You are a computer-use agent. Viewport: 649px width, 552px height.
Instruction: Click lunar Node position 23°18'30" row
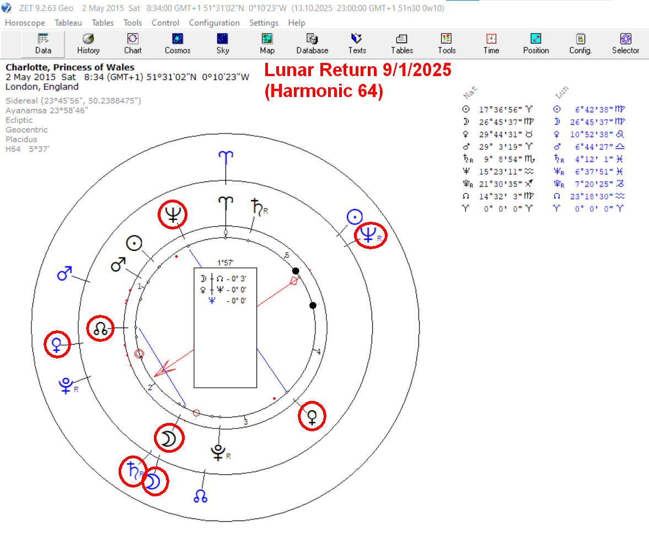pos(589,196)
